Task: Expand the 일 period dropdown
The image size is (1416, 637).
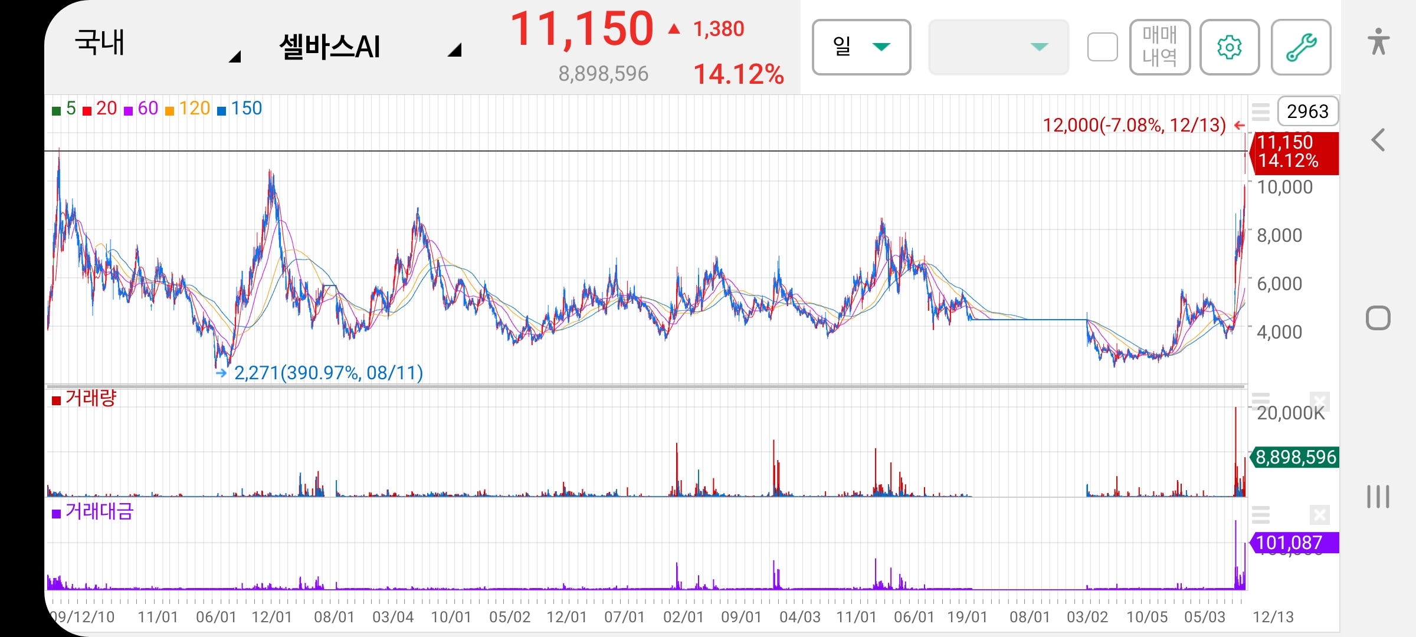Action: 861,47
